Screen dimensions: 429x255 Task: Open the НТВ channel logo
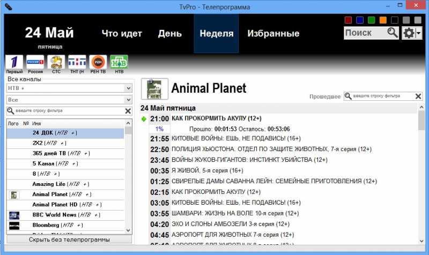pos(119,62)
